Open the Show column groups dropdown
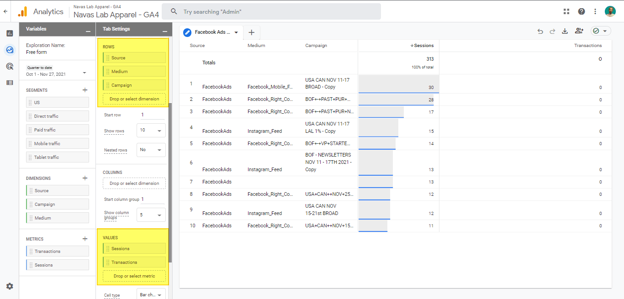Image resolution: width=624 pixels, height=299 pixels. (x=151, y=215)
